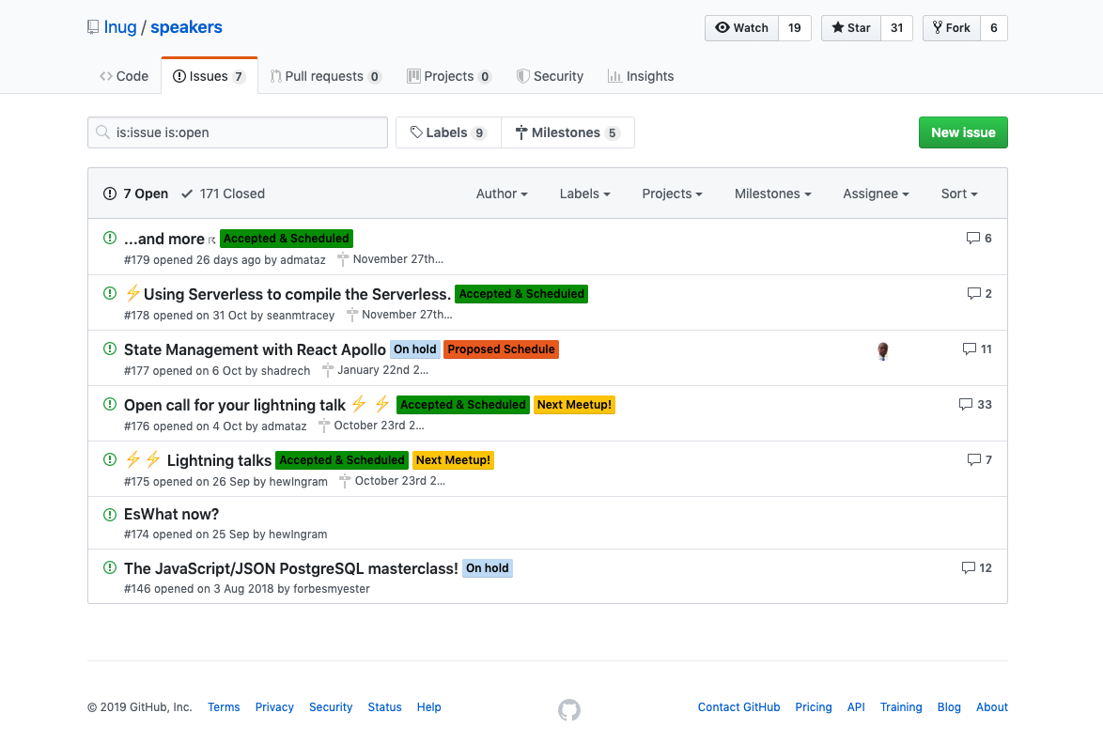Click open-issue icon for 'Lightning talks' issue
This screenshot has height=744, width=1103.
point(110,460)
